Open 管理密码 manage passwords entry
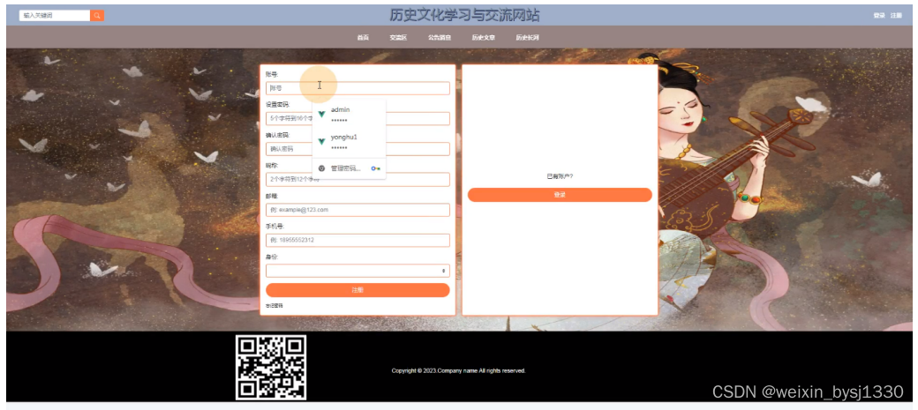918x410 pixels. [349, 168]
